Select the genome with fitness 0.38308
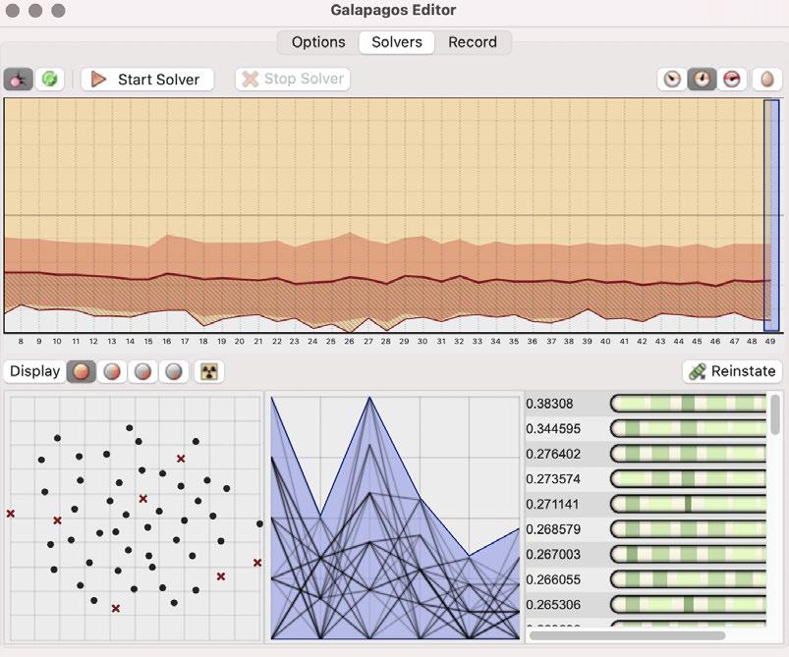Image resolution: width=789 pixels, height=657 pixels. [x=646, y=404]
